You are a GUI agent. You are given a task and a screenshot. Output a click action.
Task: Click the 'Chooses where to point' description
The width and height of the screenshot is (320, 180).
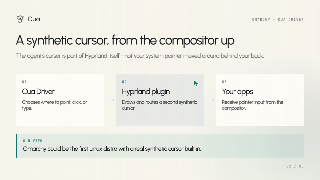click(54, 105)
